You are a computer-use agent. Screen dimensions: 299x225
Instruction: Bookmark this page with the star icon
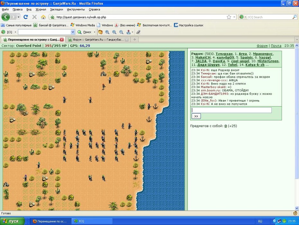click(x=229, y=17)
